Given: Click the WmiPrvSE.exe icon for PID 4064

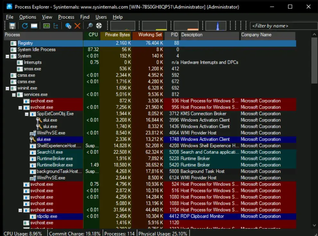Looking at the screenshot, I should 33,133.
